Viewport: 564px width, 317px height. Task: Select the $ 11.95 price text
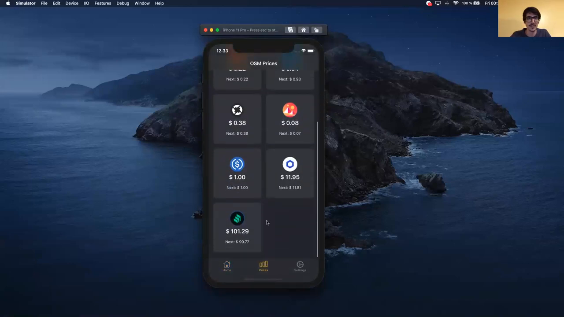290,177
